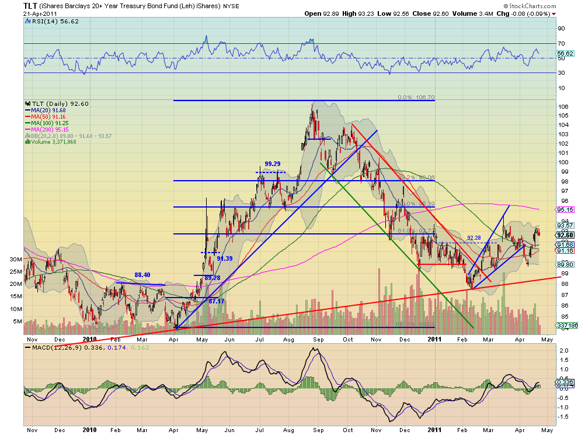Click the 106 label on the price axis
Image resolution: width=578 pixels, height=435 pixels.
tap(562, 107)
